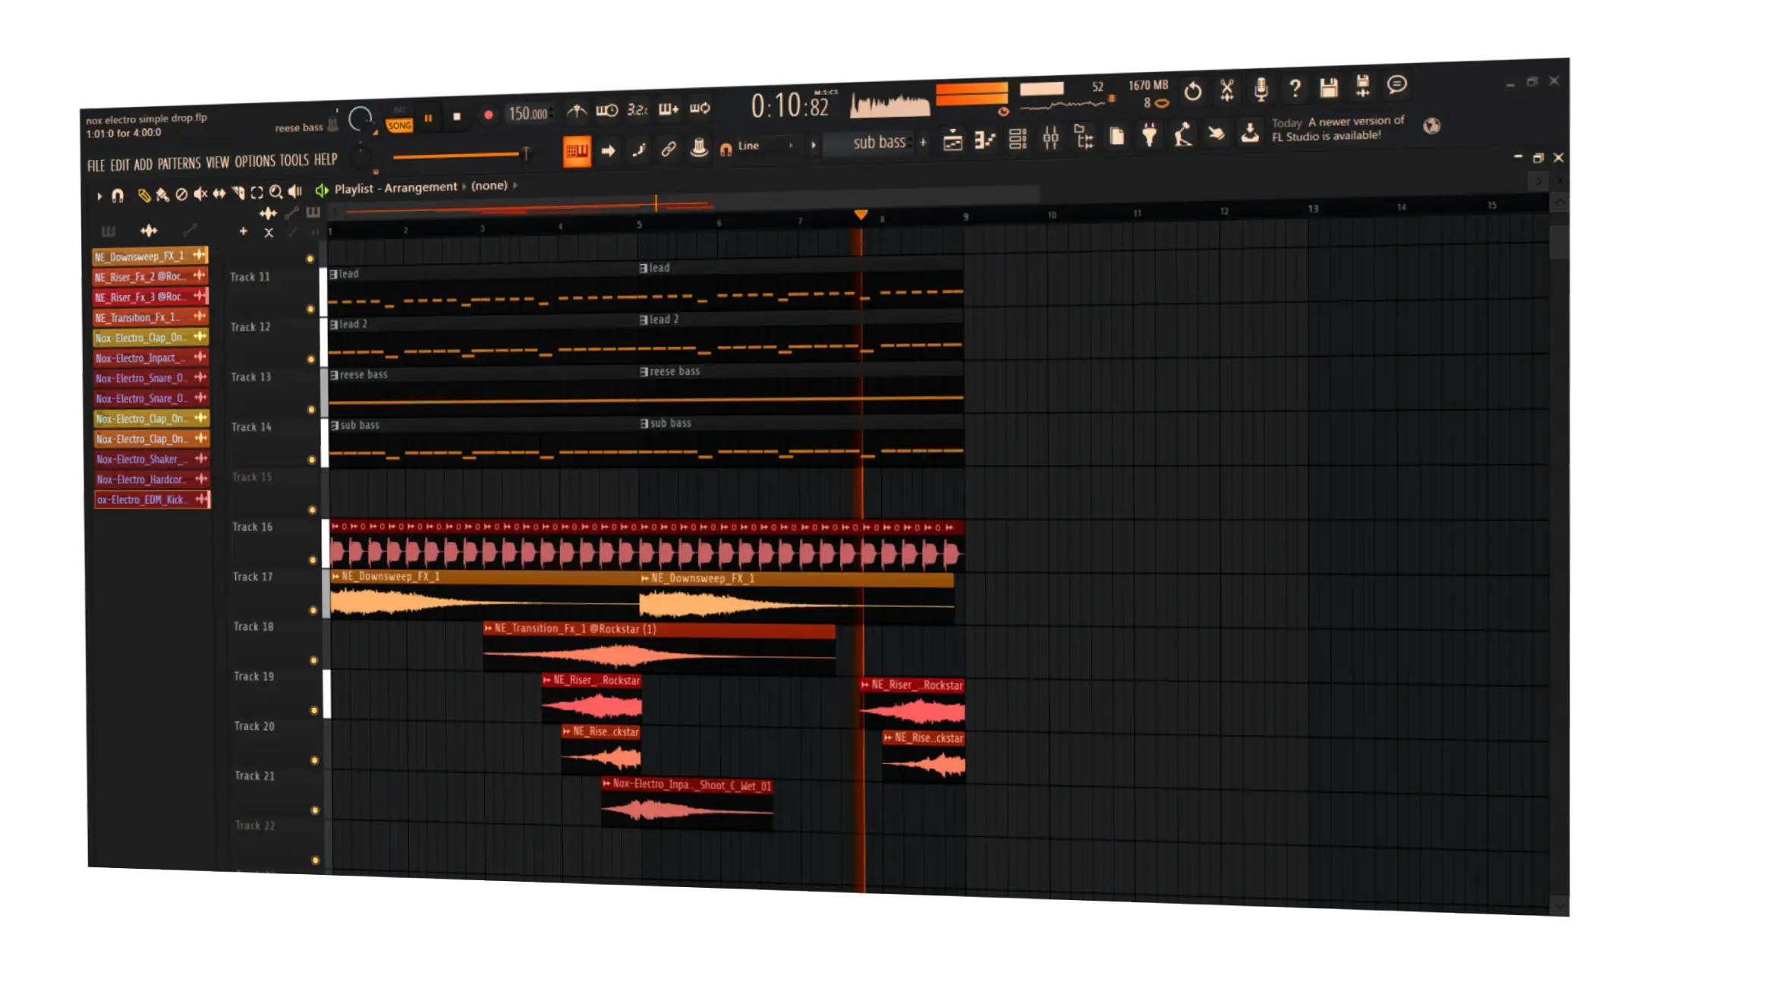Stop playback with the stop button

[456, 117]
